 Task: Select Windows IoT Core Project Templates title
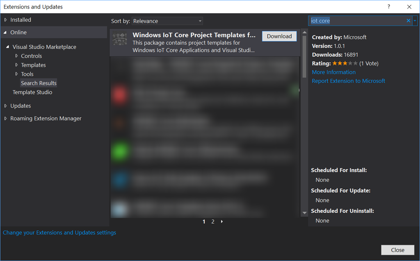(194, 35)
